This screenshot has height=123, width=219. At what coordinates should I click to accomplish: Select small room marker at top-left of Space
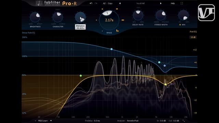(102, 9)
